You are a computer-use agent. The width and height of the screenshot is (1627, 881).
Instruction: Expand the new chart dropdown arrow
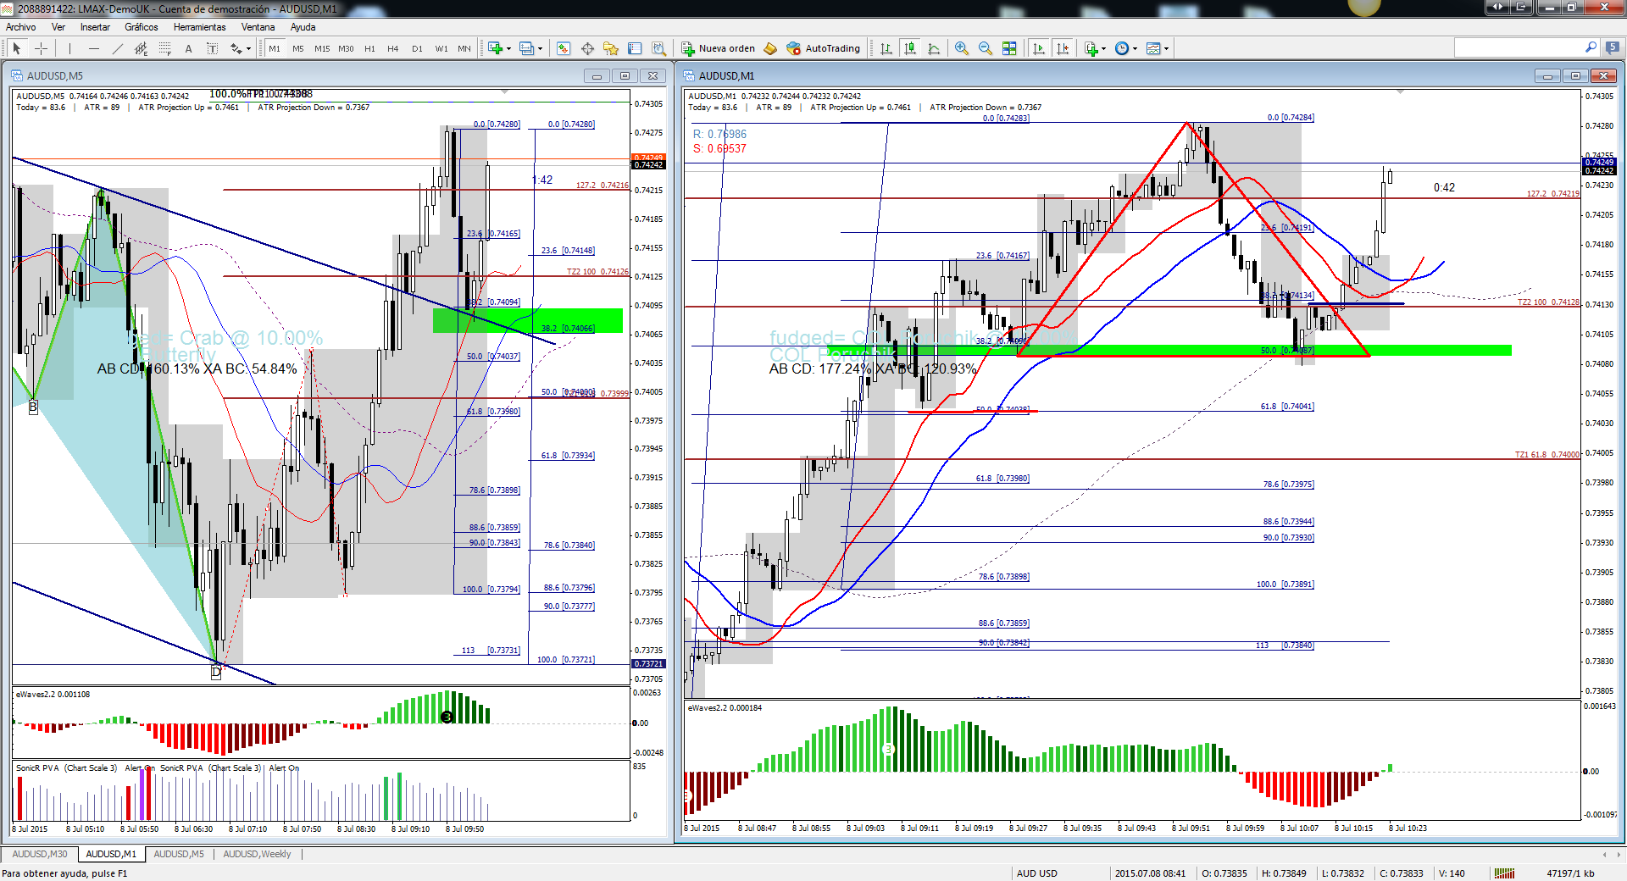508,48
